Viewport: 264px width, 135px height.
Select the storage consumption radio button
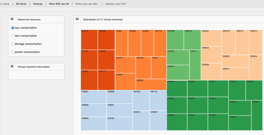(13, 44)
